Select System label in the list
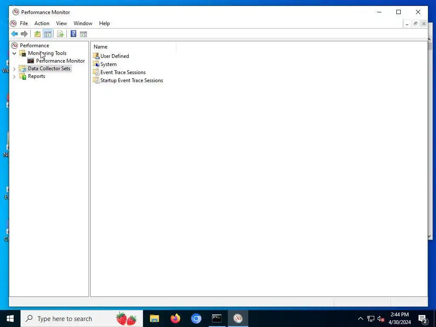Image resolution: width=436 pixels, height=327 pixels. 109,64
